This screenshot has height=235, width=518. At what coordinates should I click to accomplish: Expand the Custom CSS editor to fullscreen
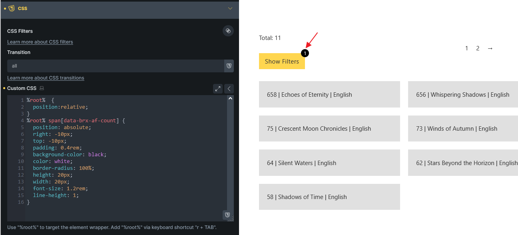click(x=218, y=89)
